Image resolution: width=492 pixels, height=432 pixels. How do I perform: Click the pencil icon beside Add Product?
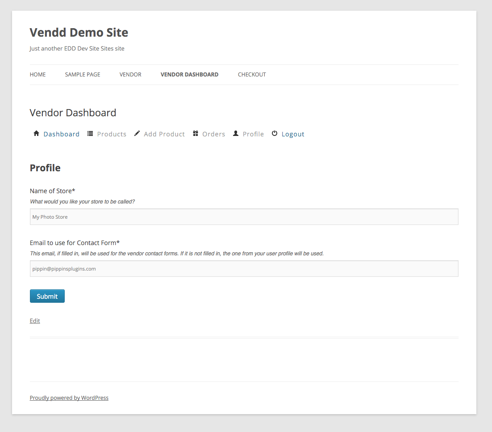pos(137,134)
